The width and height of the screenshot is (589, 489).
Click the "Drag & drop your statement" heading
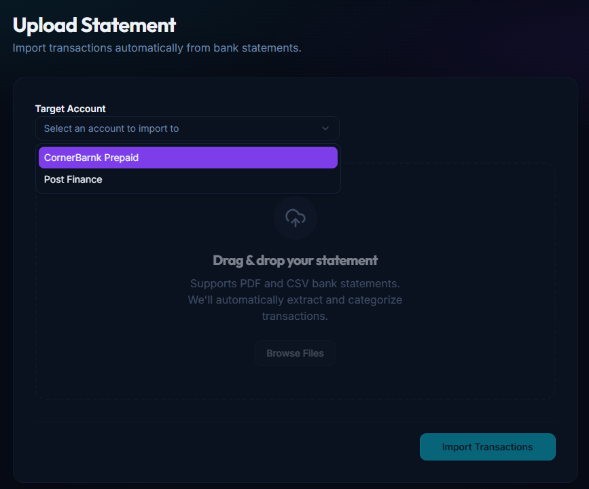[295, 260]
